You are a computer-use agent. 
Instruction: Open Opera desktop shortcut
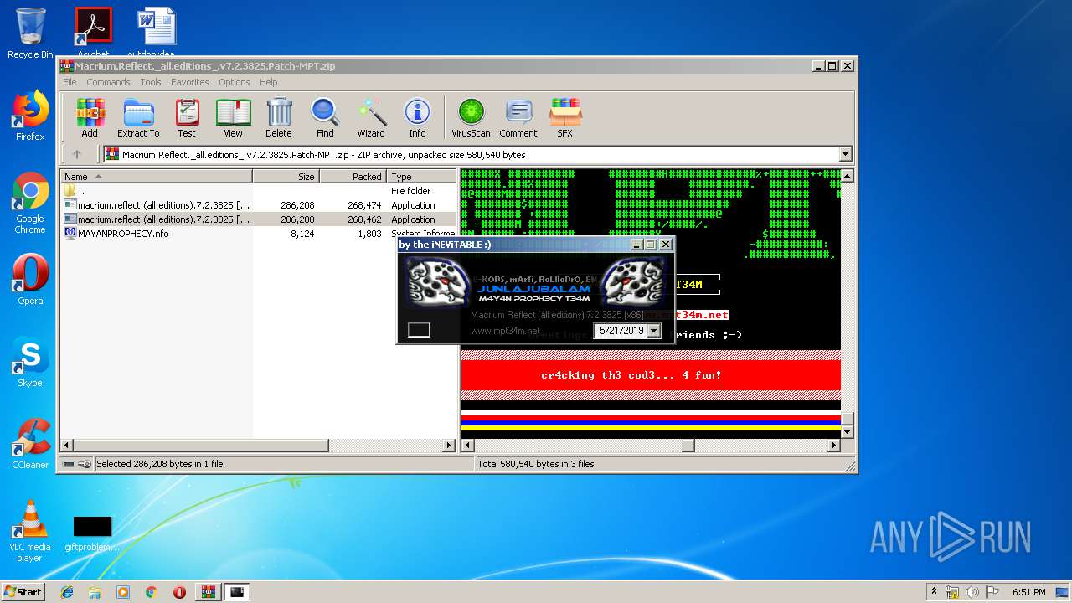tap(30, 280)
